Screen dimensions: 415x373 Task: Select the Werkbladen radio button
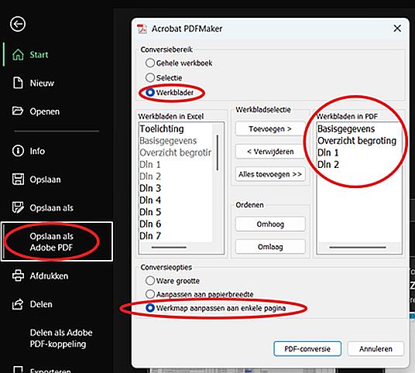pos(150,92)
